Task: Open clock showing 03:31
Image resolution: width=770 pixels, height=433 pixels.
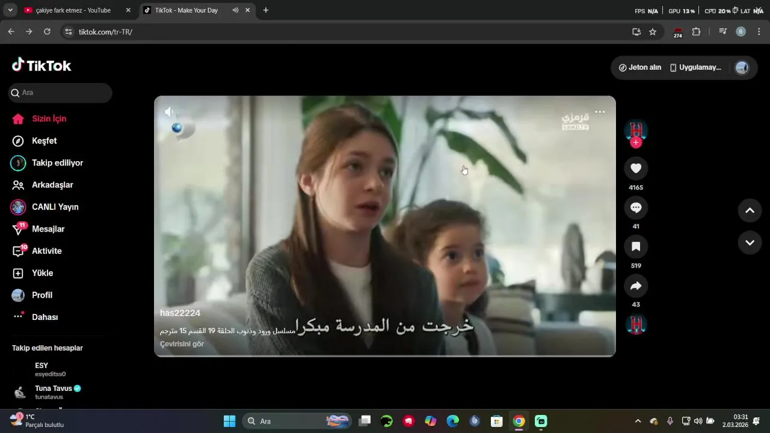Action: (x=735, y=421)
